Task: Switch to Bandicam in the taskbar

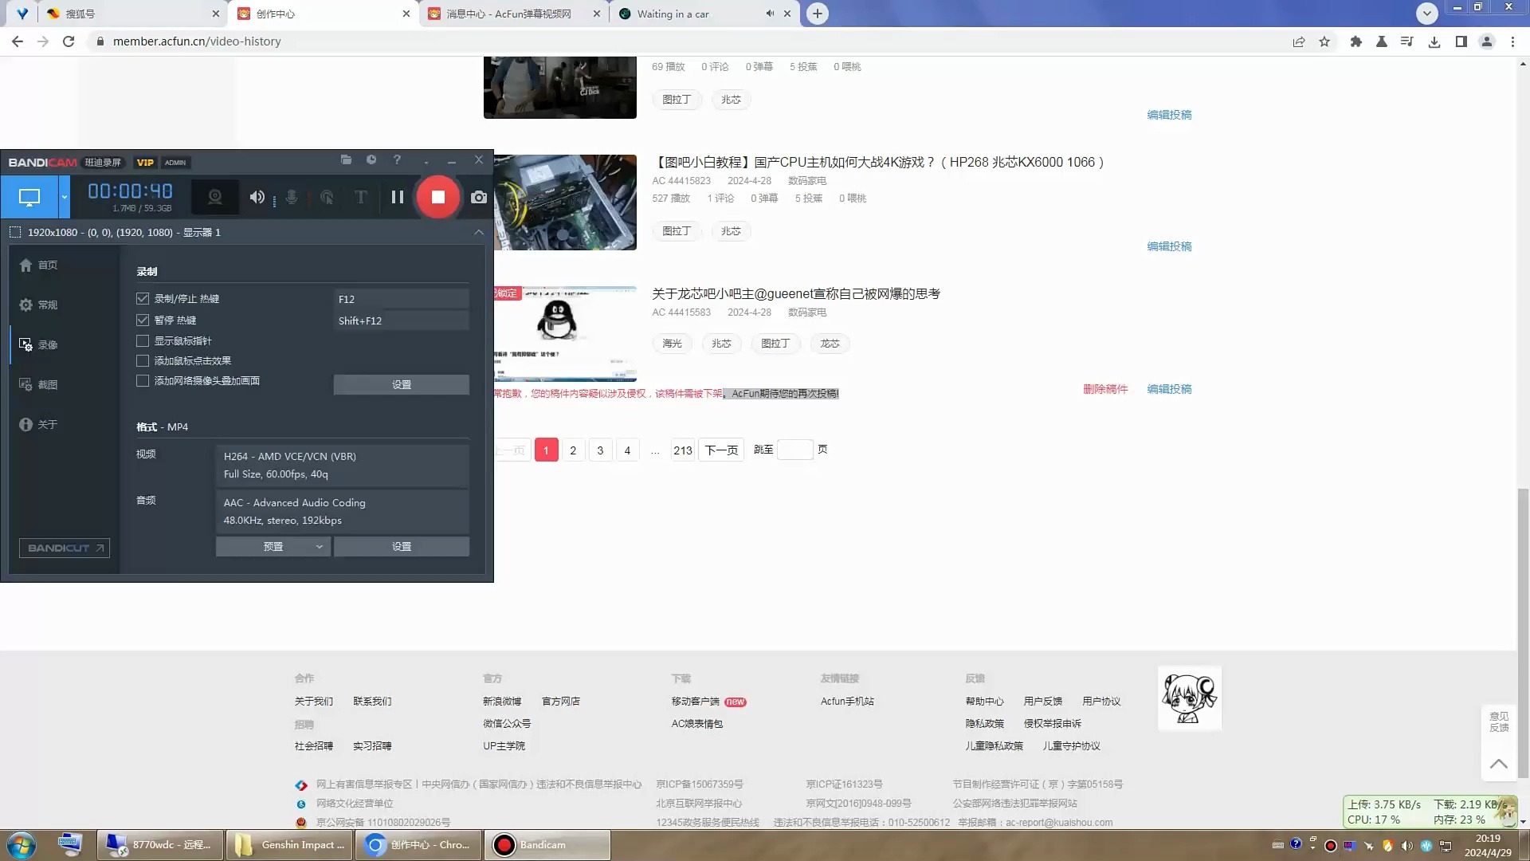Action: point(547,845)
